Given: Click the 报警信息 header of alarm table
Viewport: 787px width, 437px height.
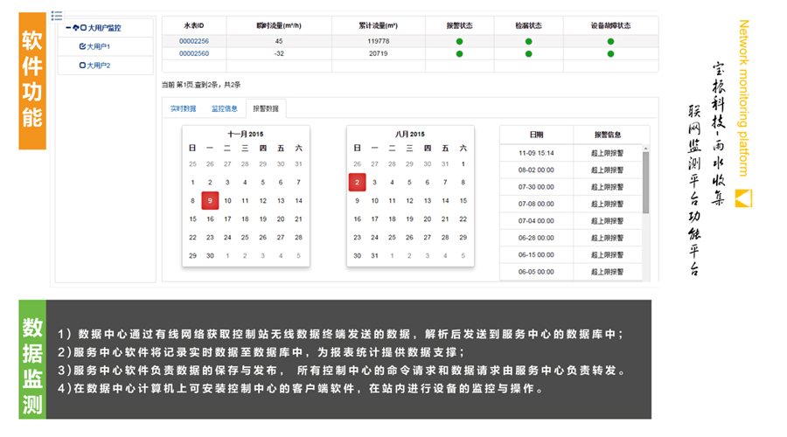Looking at the screenshot, I should pos(608,135).
